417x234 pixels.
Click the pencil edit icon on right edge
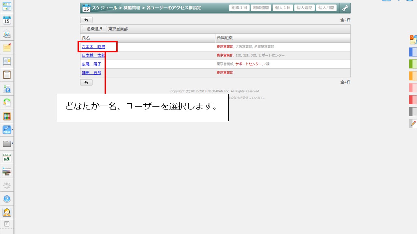point(413,123)
